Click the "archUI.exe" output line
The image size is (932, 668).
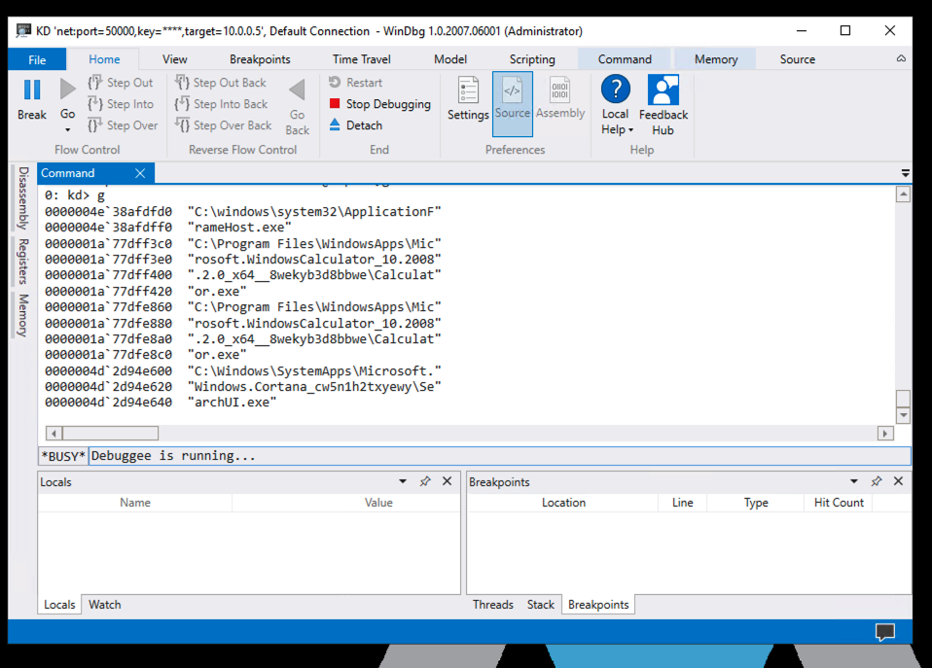click(x=232, y=403)
